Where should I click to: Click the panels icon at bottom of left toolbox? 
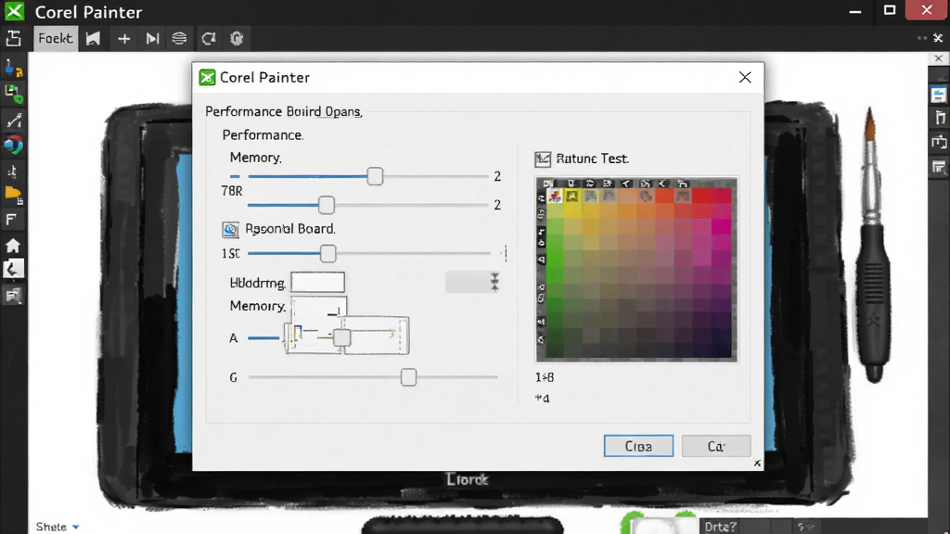tap(13, 296)
